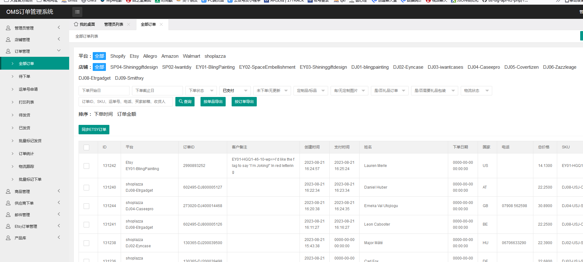Open the 是/否礼品订单 dropdown
The height and width of the screenshot is (262, 583).
390,91
